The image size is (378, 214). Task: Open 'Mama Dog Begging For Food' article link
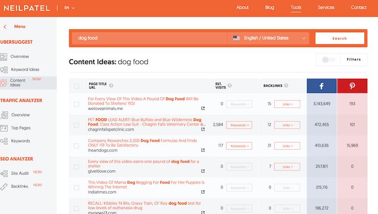point(146,185)
